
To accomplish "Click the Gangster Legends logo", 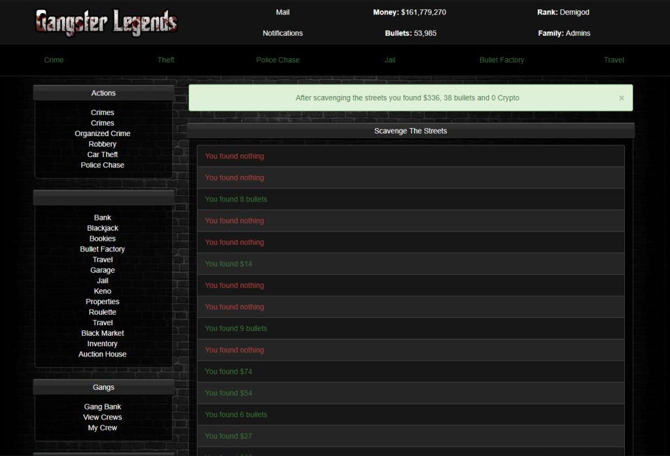I will pyautogui.click(x=106, y=22).
